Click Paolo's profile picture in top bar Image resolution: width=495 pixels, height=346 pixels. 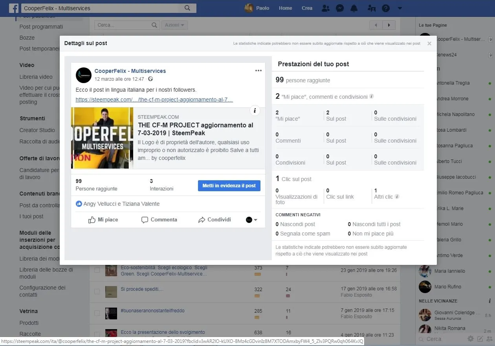click(x=248, y=8)
